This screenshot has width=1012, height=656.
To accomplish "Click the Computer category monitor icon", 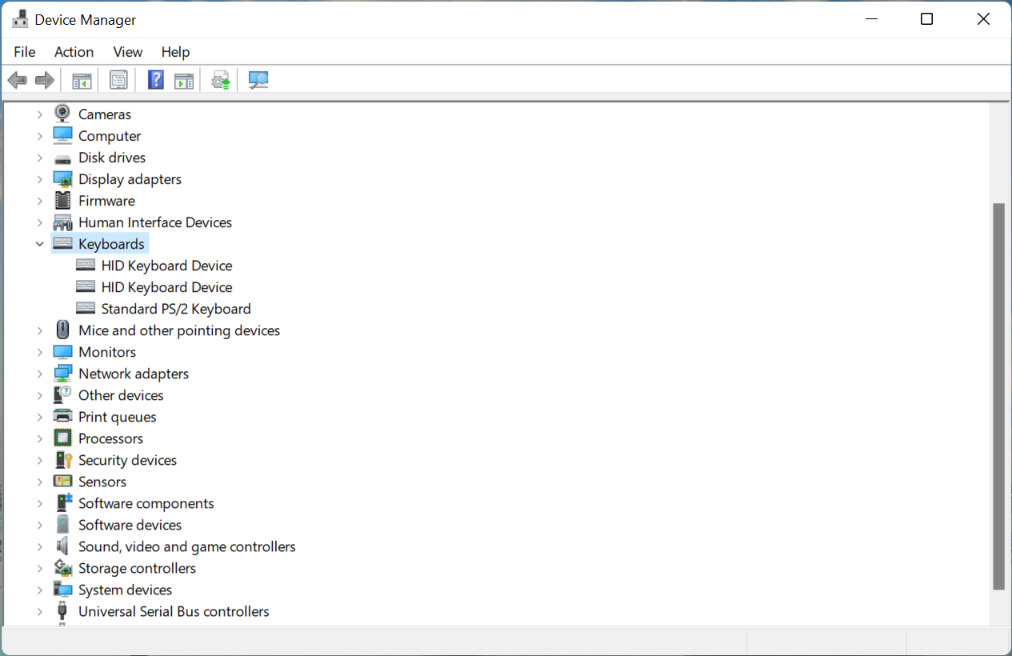I will coord(62,135).
